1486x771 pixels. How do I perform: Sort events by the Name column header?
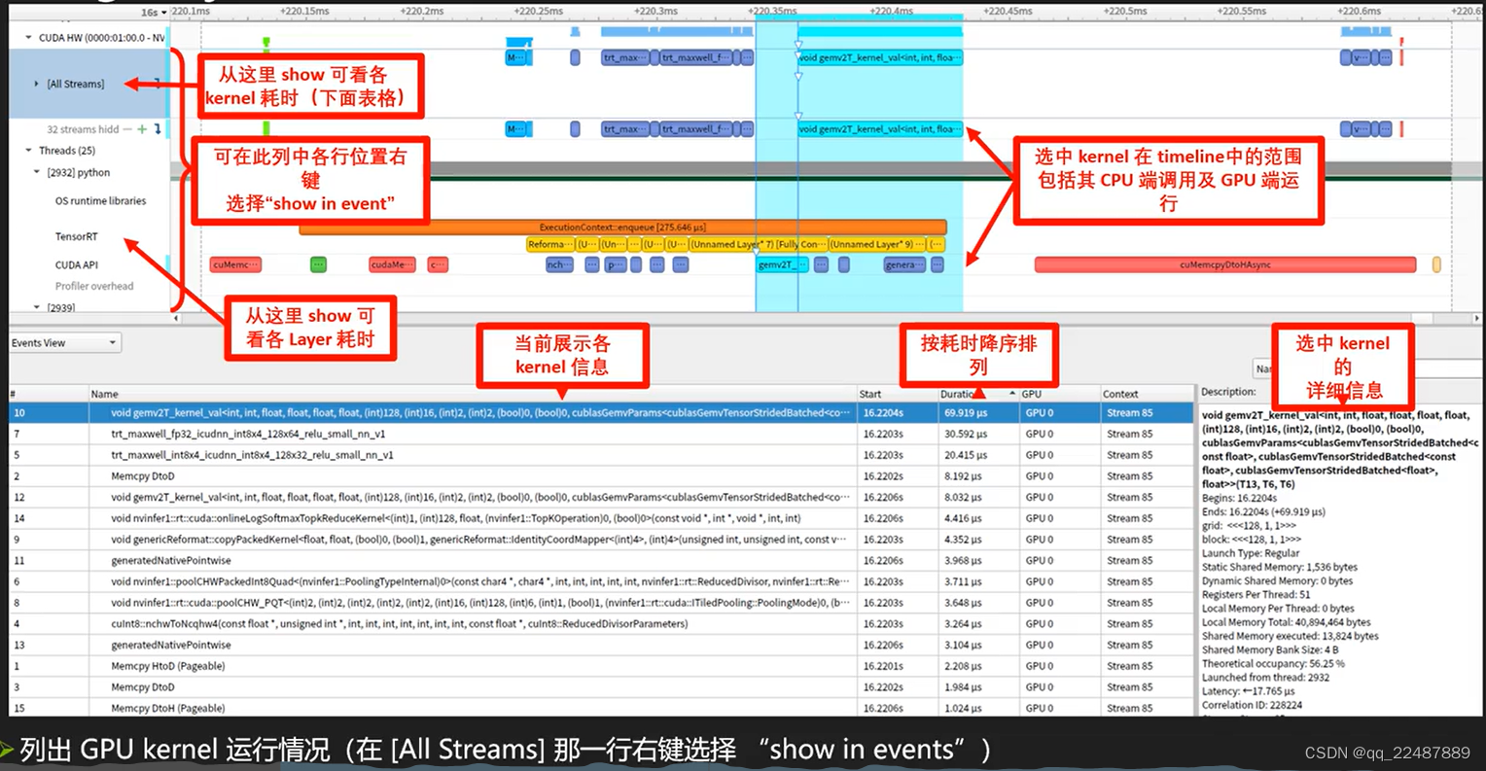coord(472,394)
